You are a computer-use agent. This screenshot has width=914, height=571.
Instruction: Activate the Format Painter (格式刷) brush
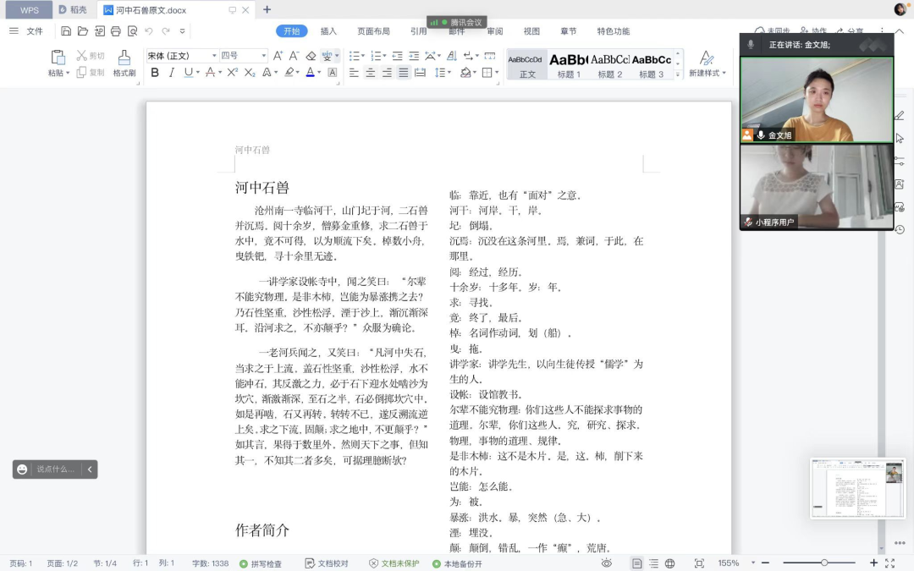tap(124, 63)
